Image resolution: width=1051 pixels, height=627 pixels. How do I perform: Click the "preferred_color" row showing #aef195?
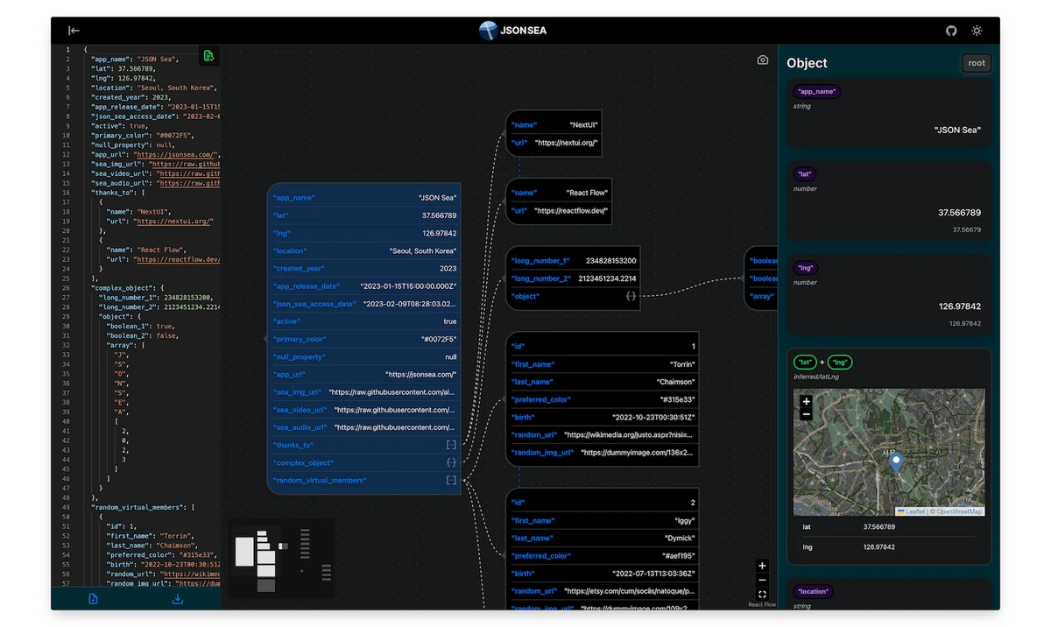pos(603,556)
